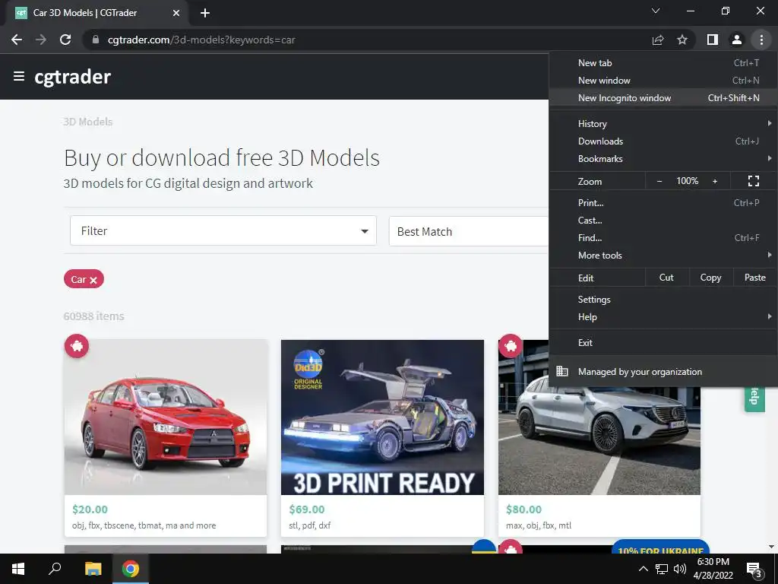Click the network tray icon
Image resolution: width=778 pixels, height=584 pixels.
click(662, 569)
